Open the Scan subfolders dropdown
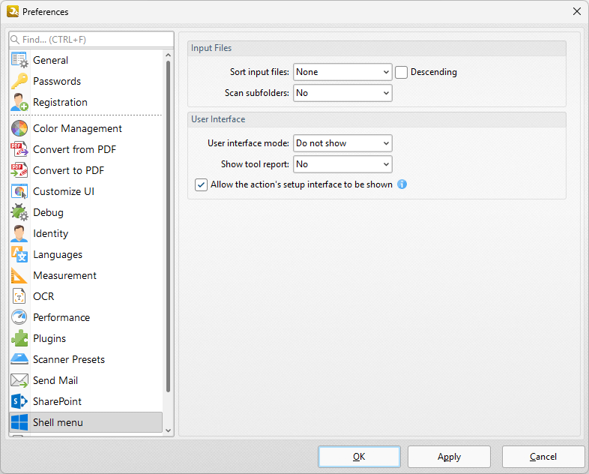The height and width of the screenshot is (474, 589). [x=342, y=93]
